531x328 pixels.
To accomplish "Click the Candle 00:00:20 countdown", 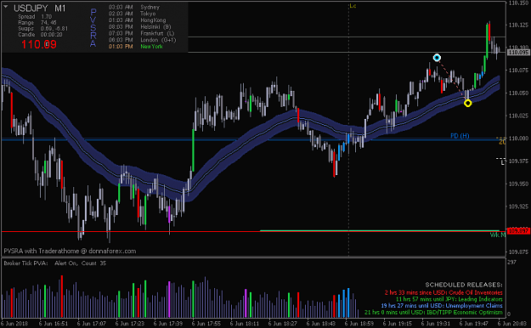I will tap(40, 35).
